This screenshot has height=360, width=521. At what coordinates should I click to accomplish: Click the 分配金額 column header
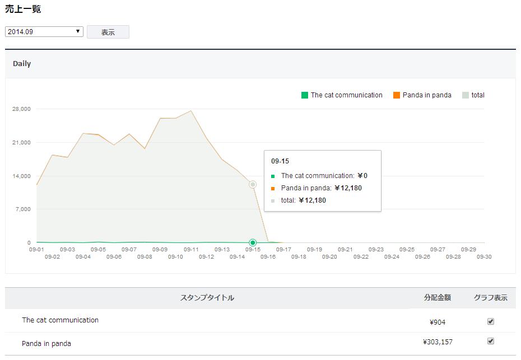pos(438,298)
